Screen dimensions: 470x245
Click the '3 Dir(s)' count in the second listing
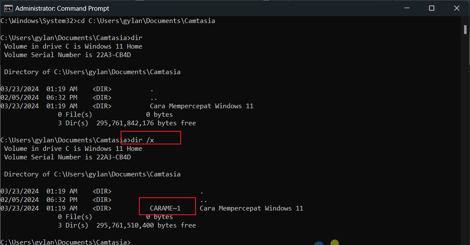coord(73,225)
